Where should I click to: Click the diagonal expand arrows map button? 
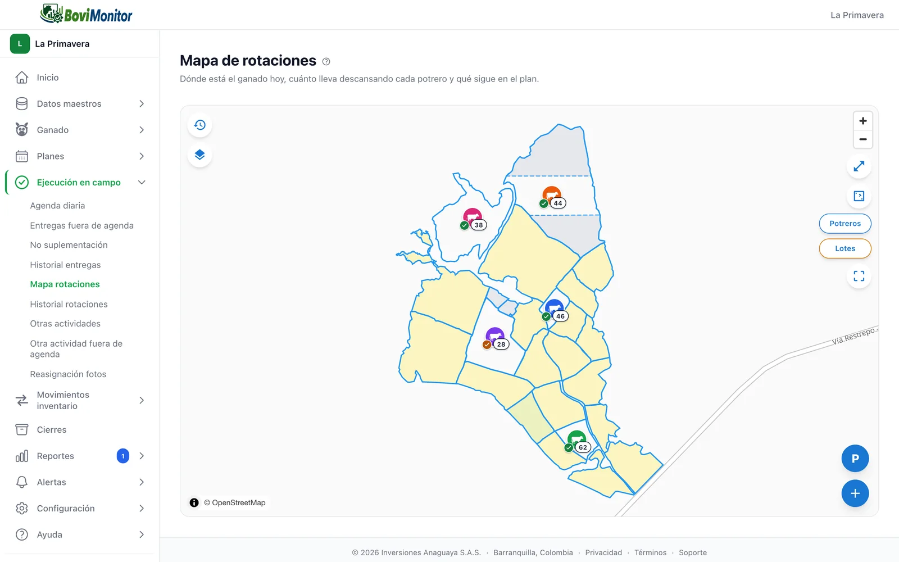pos(859,166)
